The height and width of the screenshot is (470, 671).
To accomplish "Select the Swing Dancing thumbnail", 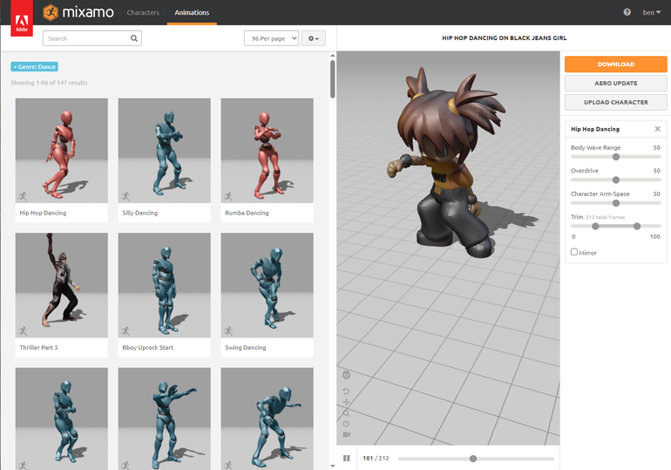I will click(x=267, y=285).
